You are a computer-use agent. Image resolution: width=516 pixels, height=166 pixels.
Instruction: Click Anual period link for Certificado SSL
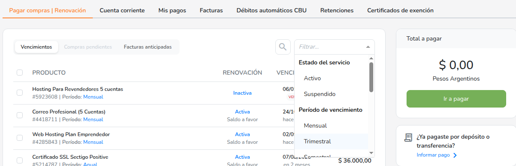[90, 164]
